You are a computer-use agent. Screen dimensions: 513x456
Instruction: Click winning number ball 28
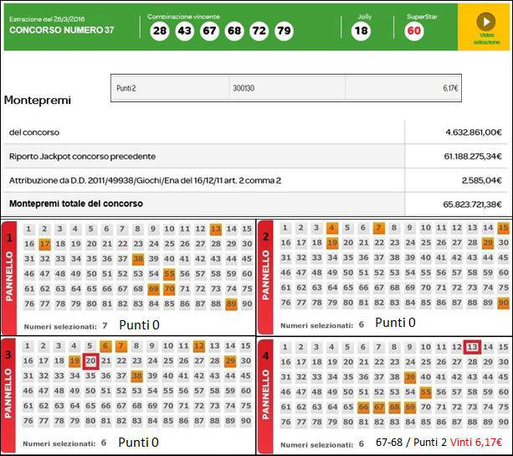[160, 31]
